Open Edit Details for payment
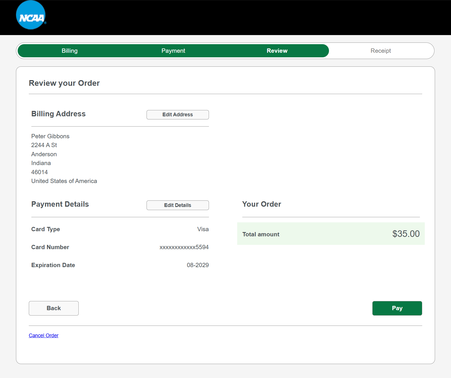The width and height of the screenshot is (451, 378). pos(178,205)
